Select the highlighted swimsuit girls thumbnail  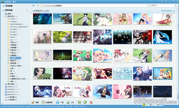tap(163, 73)
